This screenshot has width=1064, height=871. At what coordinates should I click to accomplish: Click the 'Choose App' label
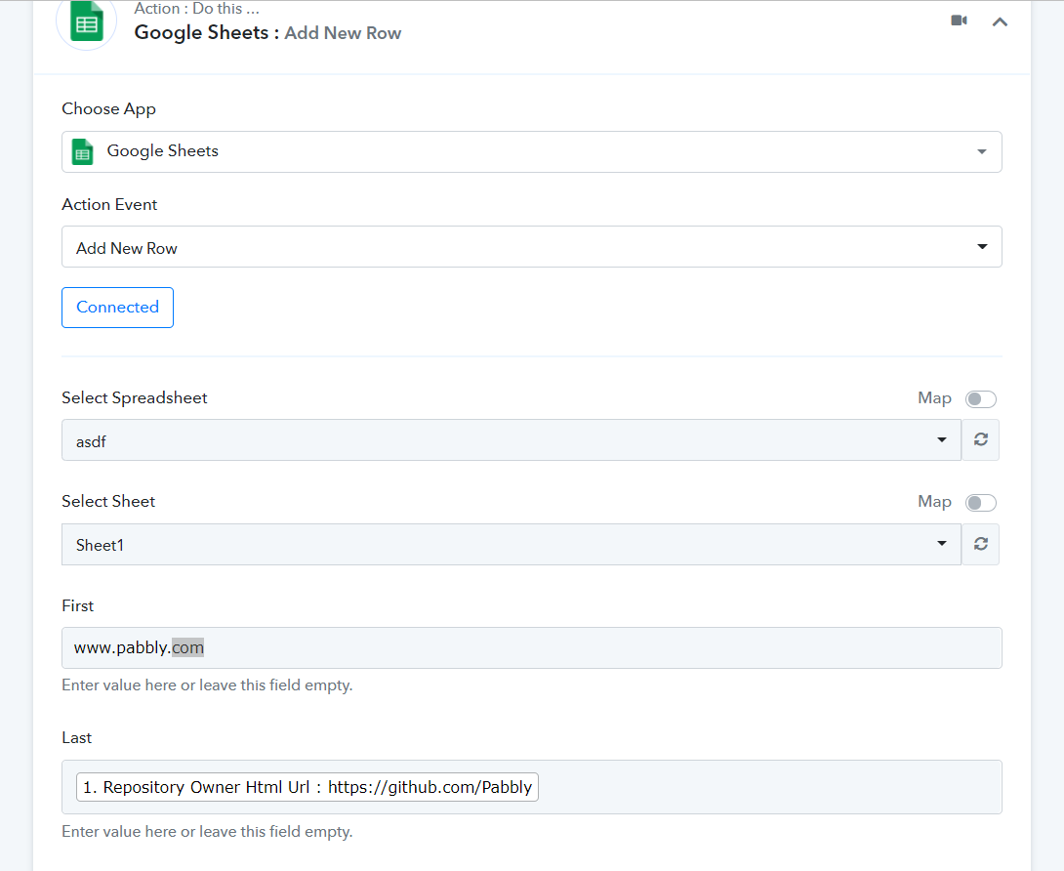coord(108,108)
